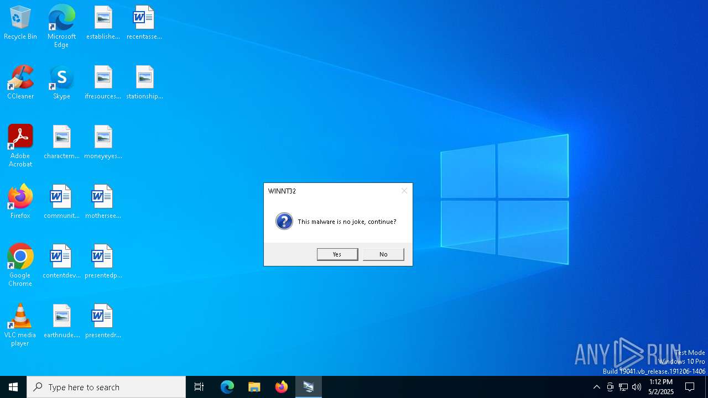Select the presentedp... Word document
The width and height of the screenshot is (708, 398).
103,262
